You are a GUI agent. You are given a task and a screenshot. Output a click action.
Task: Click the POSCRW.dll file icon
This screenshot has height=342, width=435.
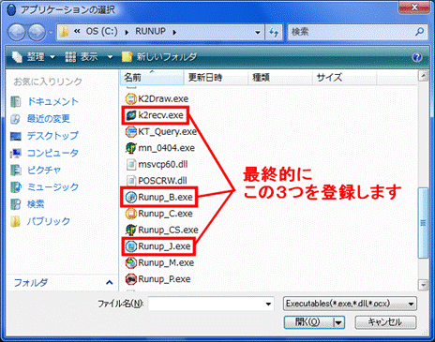(x=131, y=181)
